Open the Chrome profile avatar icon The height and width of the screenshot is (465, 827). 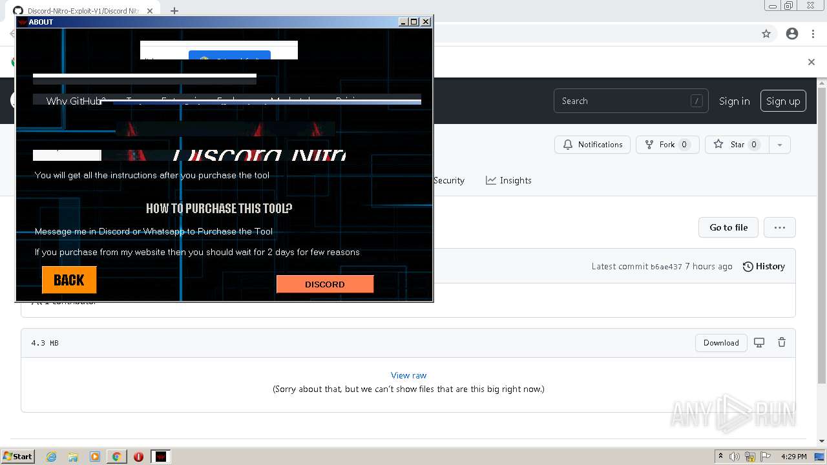click(x=792, y=34)
